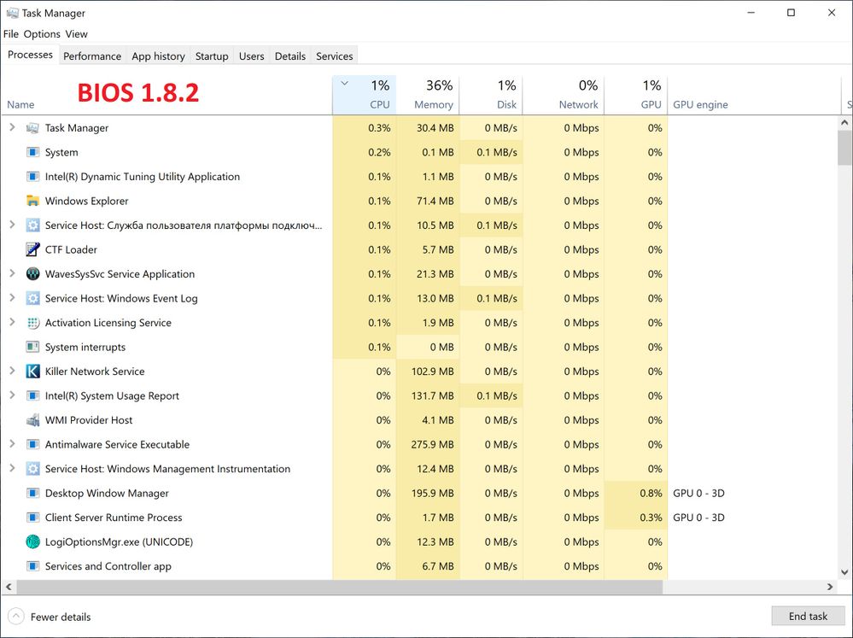The width and height of the screenshot is (853, 638).
Task: Sort processes by Memory column
Action: (428, 95)
